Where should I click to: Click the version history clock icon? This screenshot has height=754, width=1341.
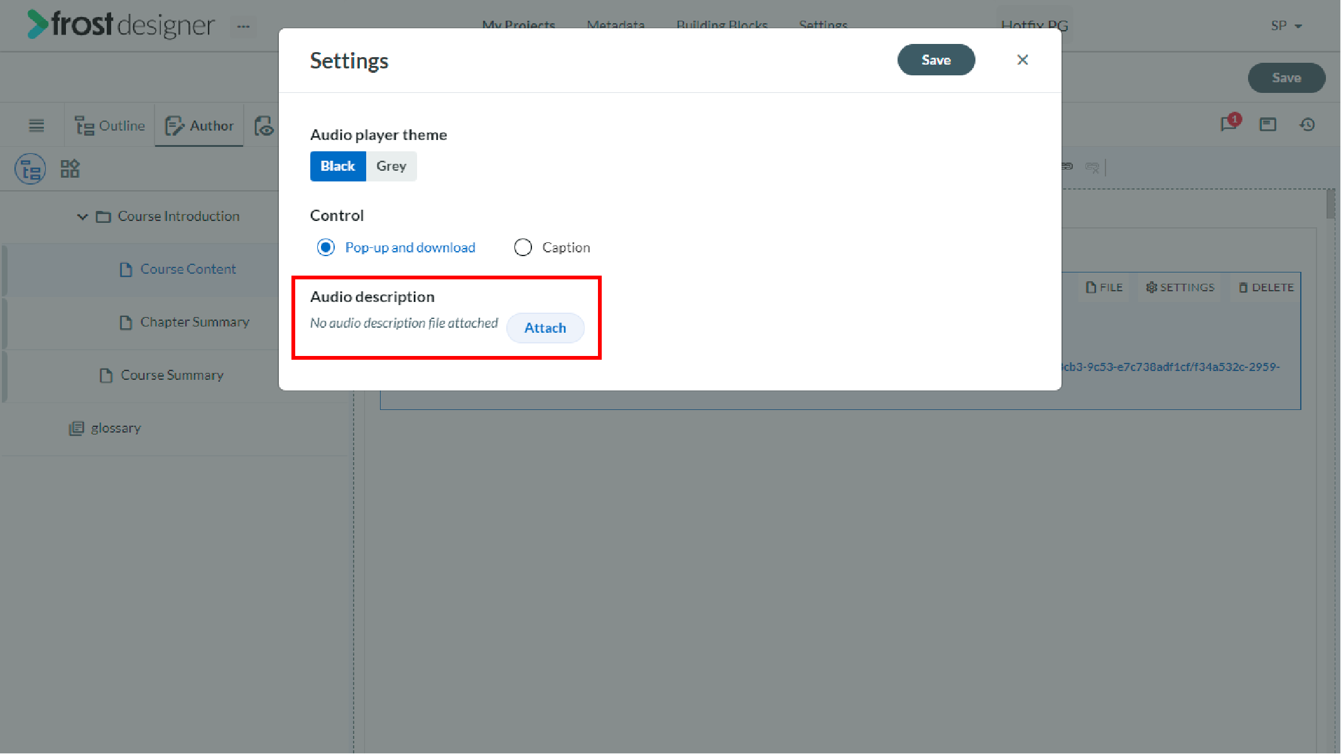coord(1307,124)
